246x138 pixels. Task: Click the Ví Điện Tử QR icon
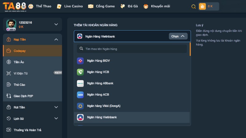point(9,73)
